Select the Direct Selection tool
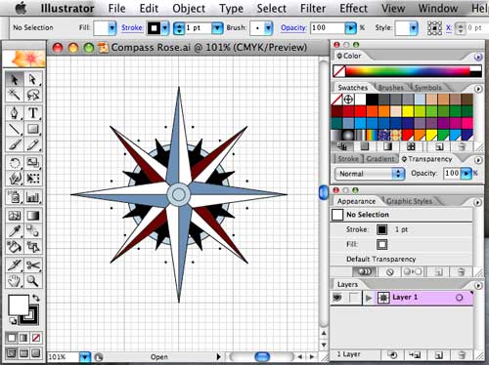 pos(33,79)
